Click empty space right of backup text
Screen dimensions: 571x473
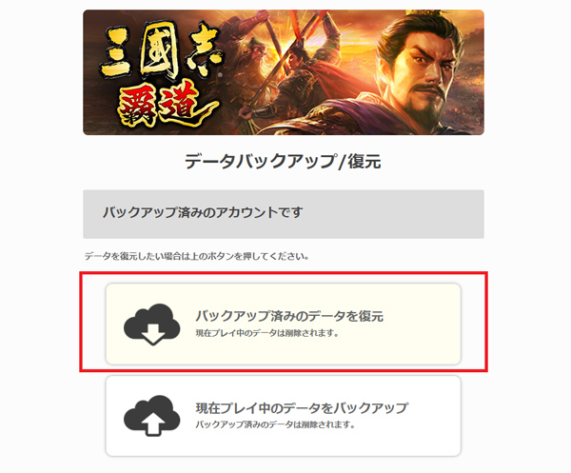tap(433, 416)
